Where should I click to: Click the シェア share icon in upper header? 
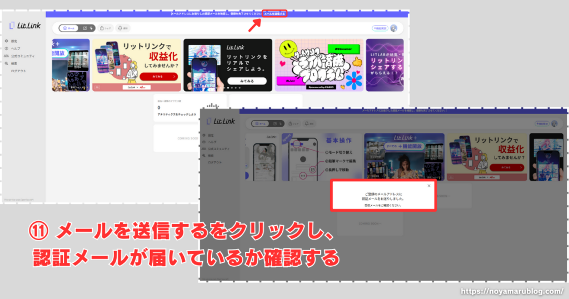point(106,28)
